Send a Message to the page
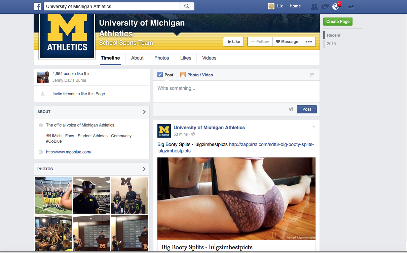407x253 pixels. pos(287,42)
